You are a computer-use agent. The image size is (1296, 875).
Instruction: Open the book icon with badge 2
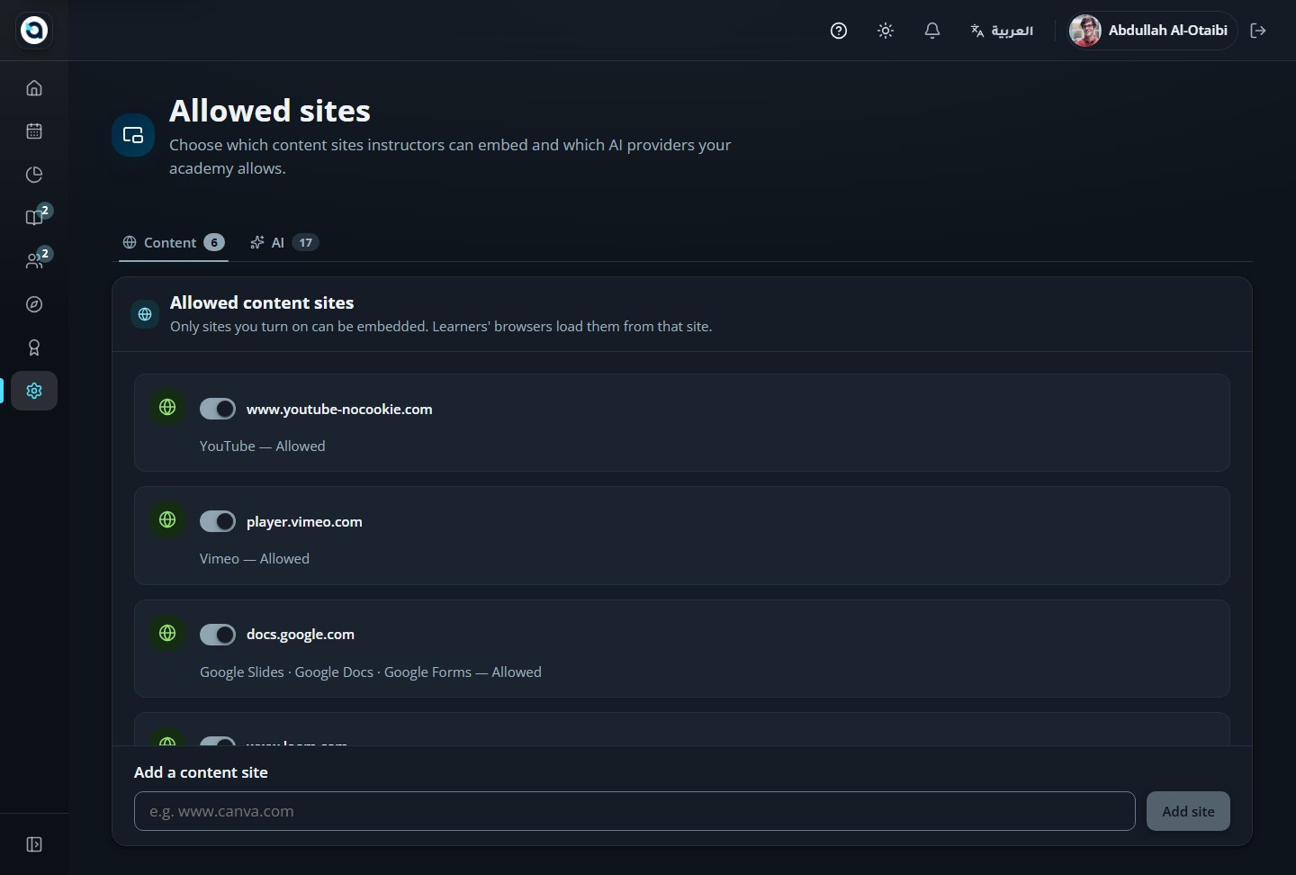[x=34, y=217]
